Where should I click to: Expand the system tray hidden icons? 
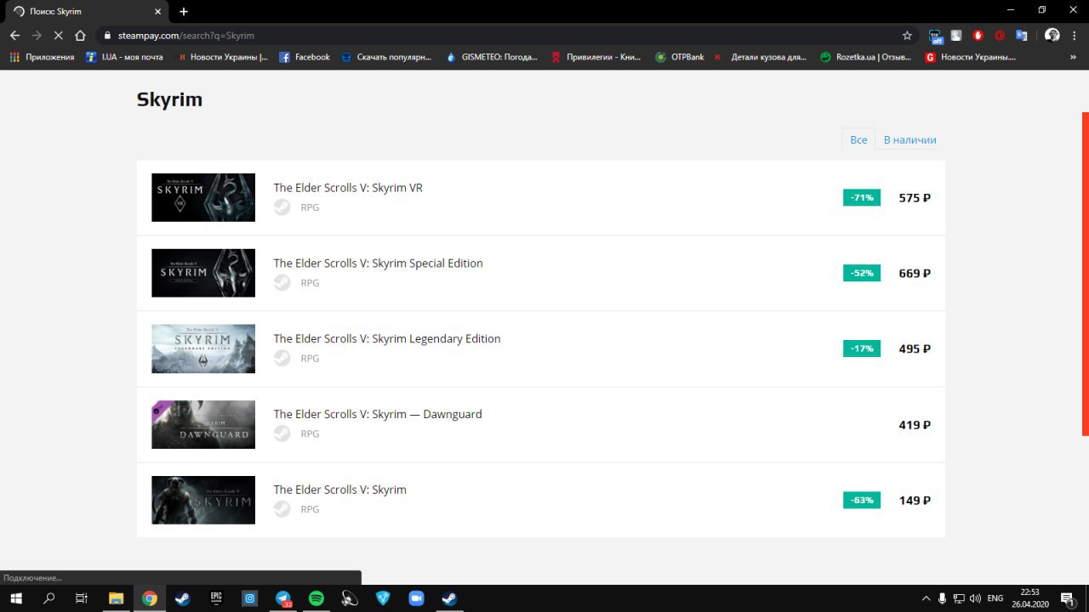[x=925, y=598]
